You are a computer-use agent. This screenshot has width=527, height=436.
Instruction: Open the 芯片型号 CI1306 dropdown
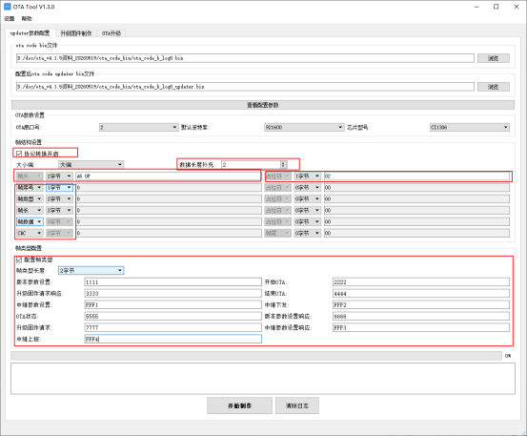470,127
